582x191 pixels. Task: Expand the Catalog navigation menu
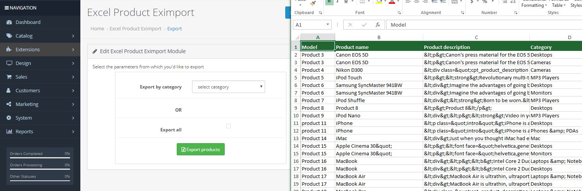pyautogui.click(x=40, y=36)
